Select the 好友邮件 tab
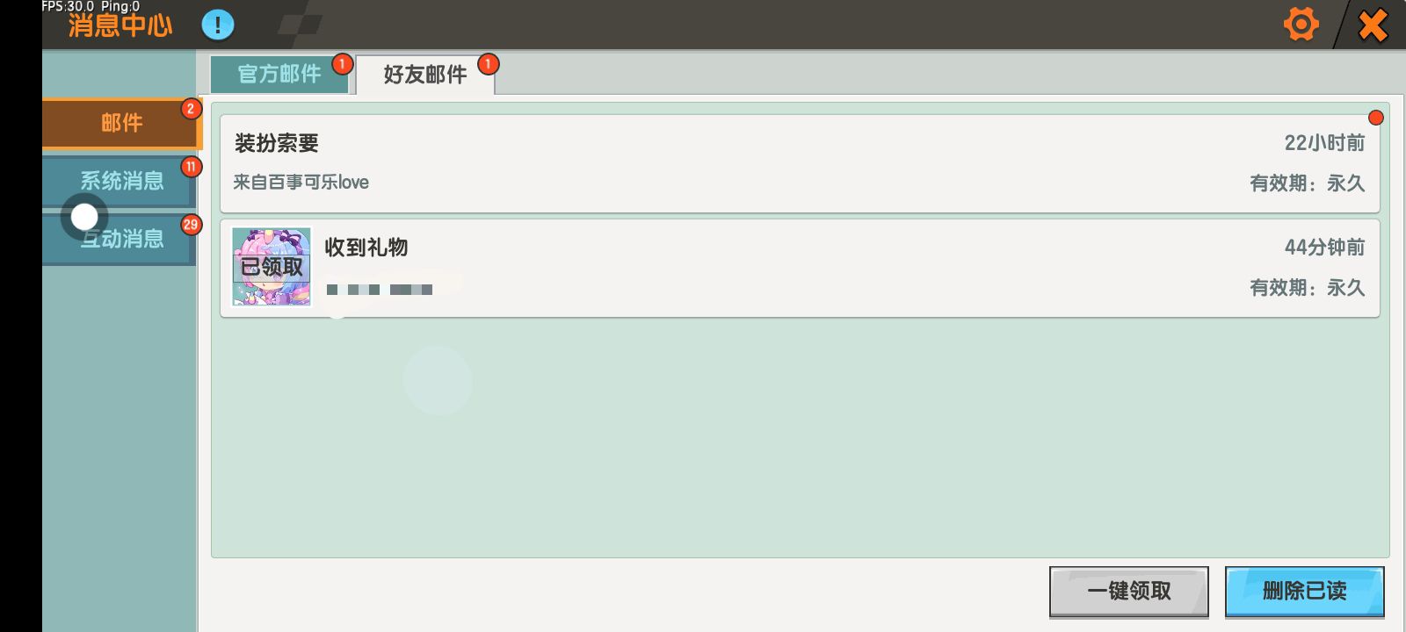Viewport: 1406px width, 632px height. (x=425, y=75)
